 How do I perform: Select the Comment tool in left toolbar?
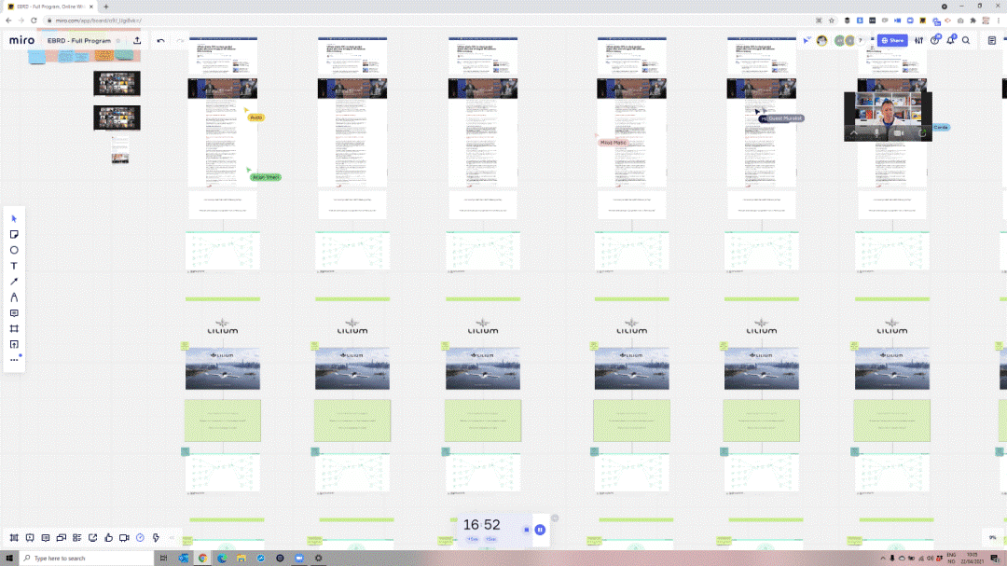coord(14,313)
